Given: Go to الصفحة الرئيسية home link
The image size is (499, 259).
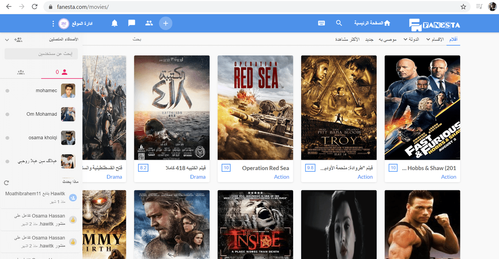Looking at the screenshot, I should pos(372,23).
